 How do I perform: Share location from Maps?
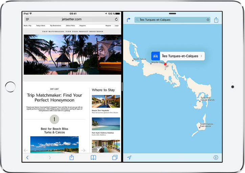pos(216,20)
